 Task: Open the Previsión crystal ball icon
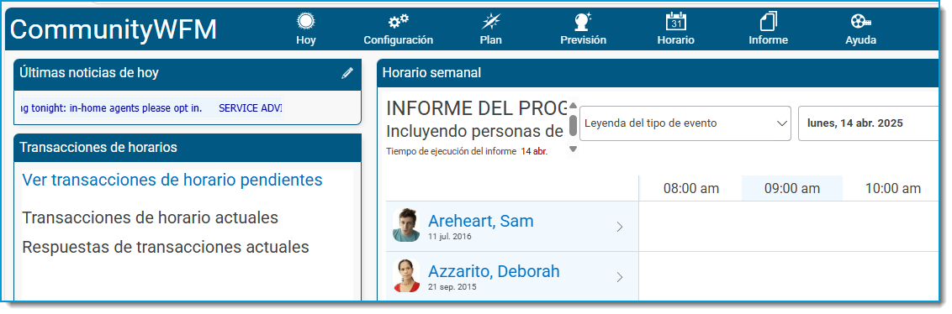pyautogui.click(x=583, y=21)
